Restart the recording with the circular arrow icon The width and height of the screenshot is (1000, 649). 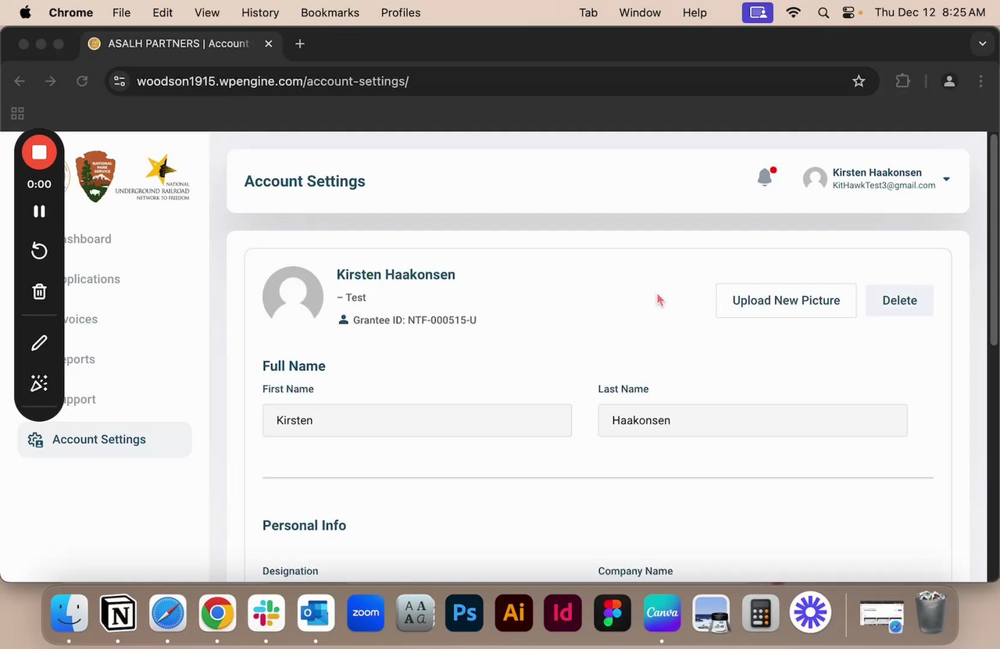tap(39, 251)
